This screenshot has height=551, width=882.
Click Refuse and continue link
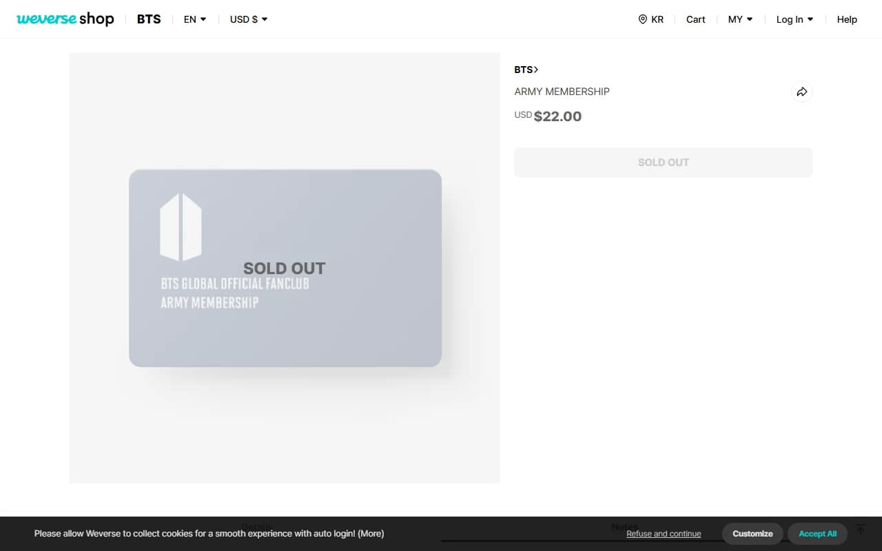tap(663, 533)
